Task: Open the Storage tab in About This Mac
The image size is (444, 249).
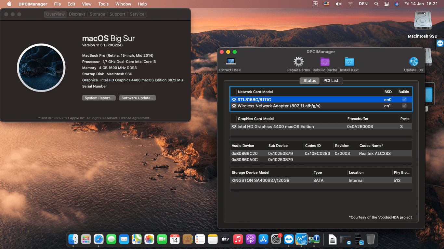Action: pyautogui.click(x=98, y=14)
